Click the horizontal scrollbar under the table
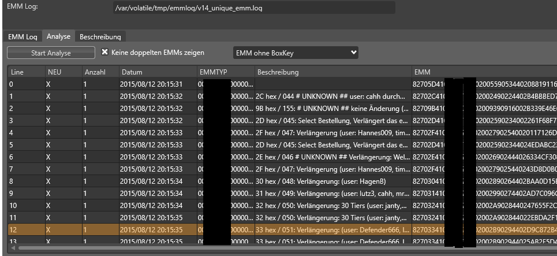Screen dimensions: 557x256 (x=231, y=248)
